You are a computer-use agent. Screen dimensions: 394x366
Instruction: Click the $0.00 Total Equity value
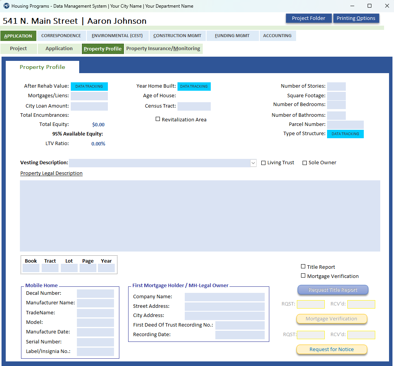[98, 124]
